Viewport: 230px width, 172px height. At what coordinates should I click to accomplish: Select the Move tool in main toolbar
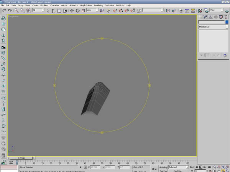tap(72, 10)
